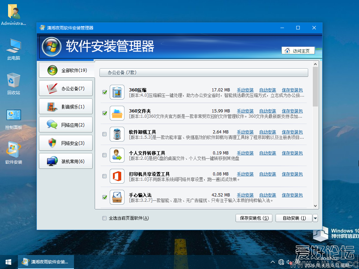Click 自动安装 (I) button
The image size is (359, 269).
[294, 218]
